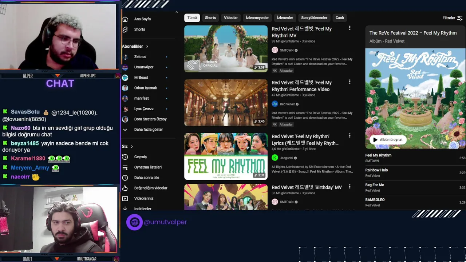Open options menu for 'Feel My Rhythm' MV
Image resolution: width=466 pixels, height=262 pixels.
point(349,28)
